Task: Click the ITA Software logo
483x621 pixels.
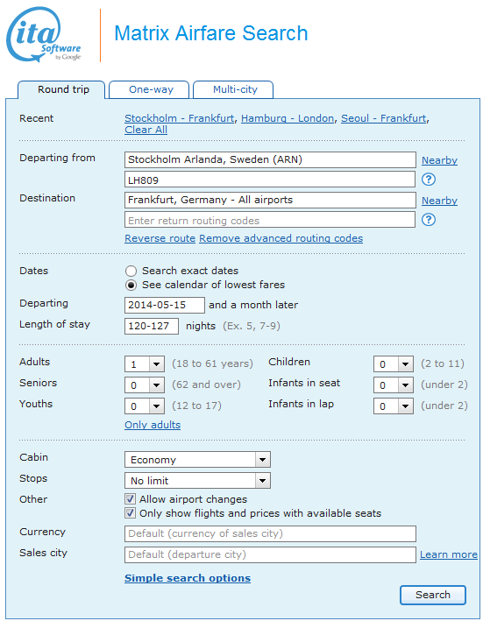Action: click(x=44, y=34)
